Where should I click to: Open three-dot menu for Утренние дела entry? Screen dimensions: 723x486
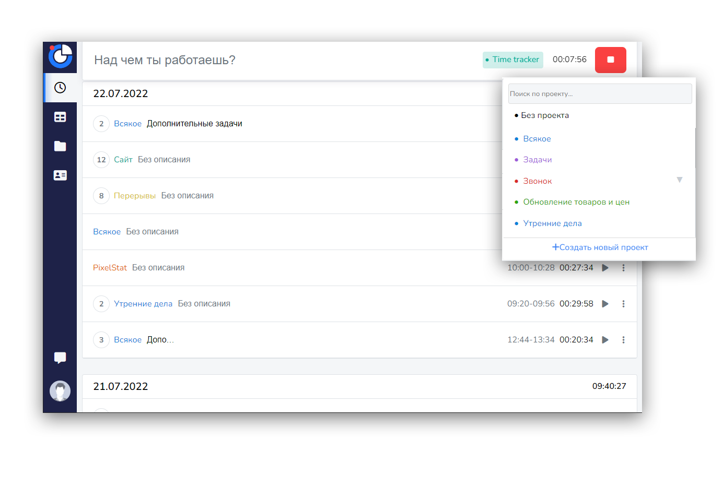pos(623,304)
